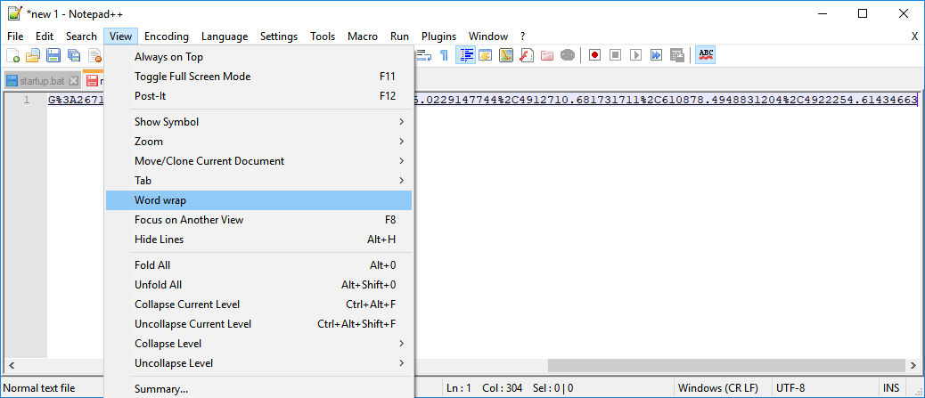Open Folder as Workspace toolbar icon

[x=547, y=55]
